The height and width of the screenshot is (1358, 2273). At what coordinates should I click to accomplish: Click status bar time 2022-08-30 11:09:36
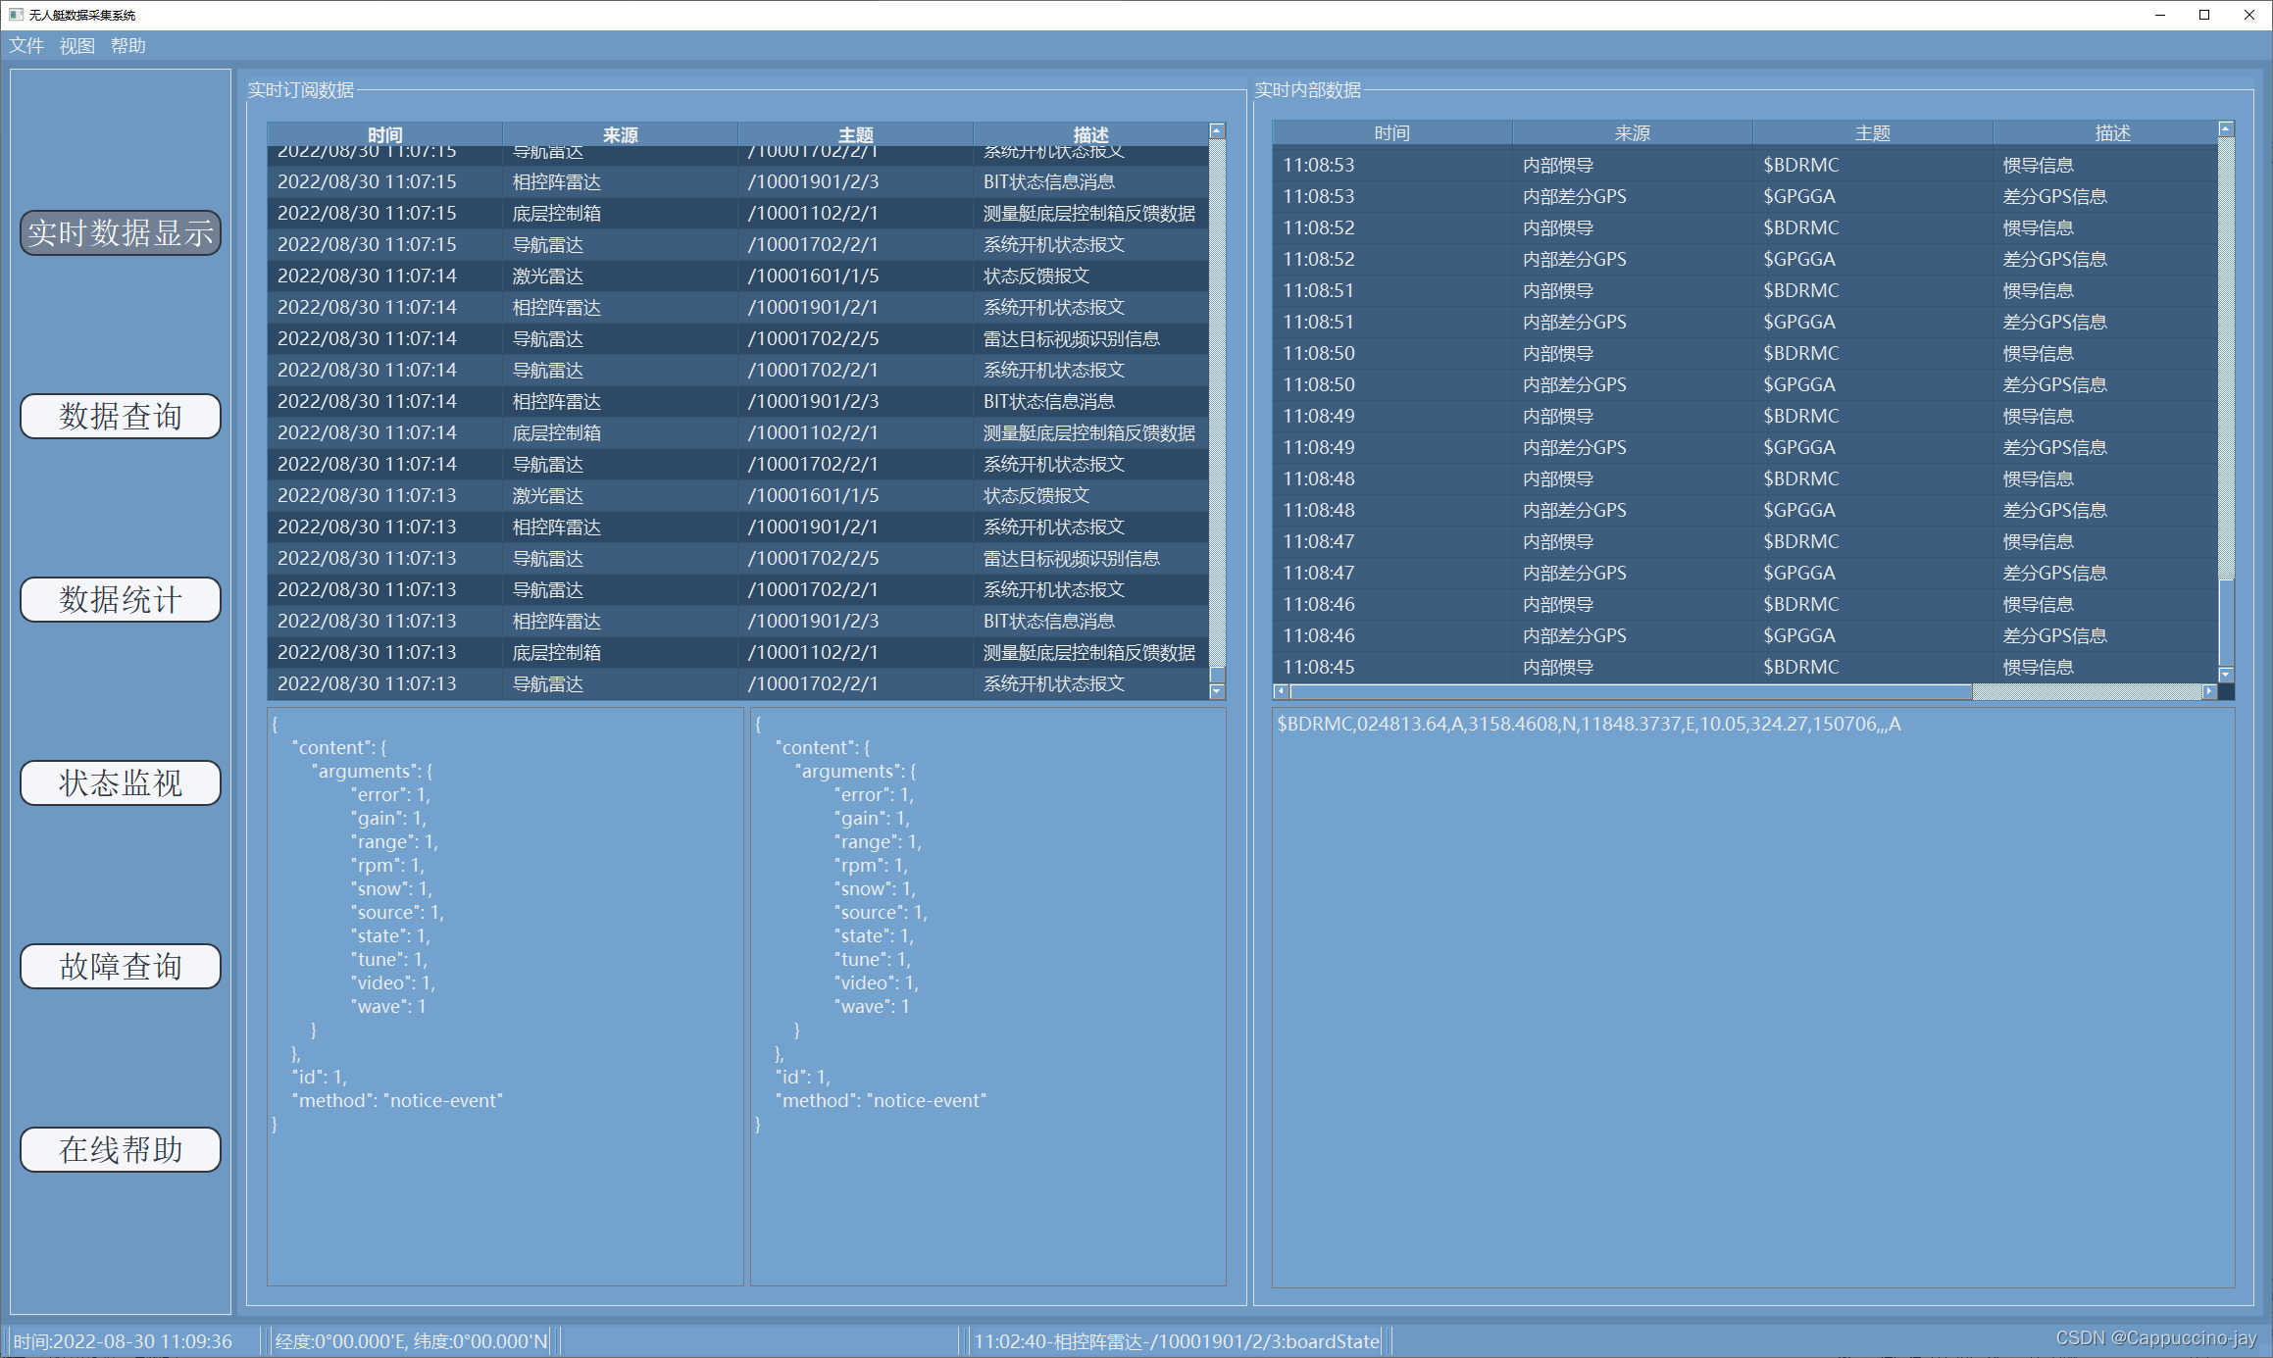(123, 1341)
